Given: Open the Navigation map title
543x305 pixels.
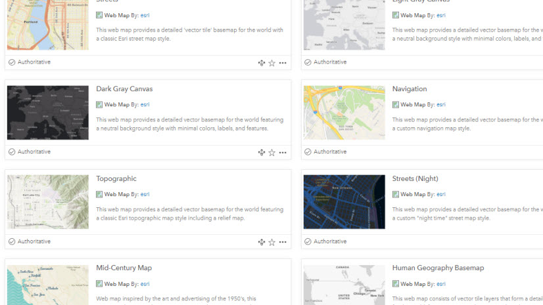Looking at the screenshot, I should (x=410, y=89).
